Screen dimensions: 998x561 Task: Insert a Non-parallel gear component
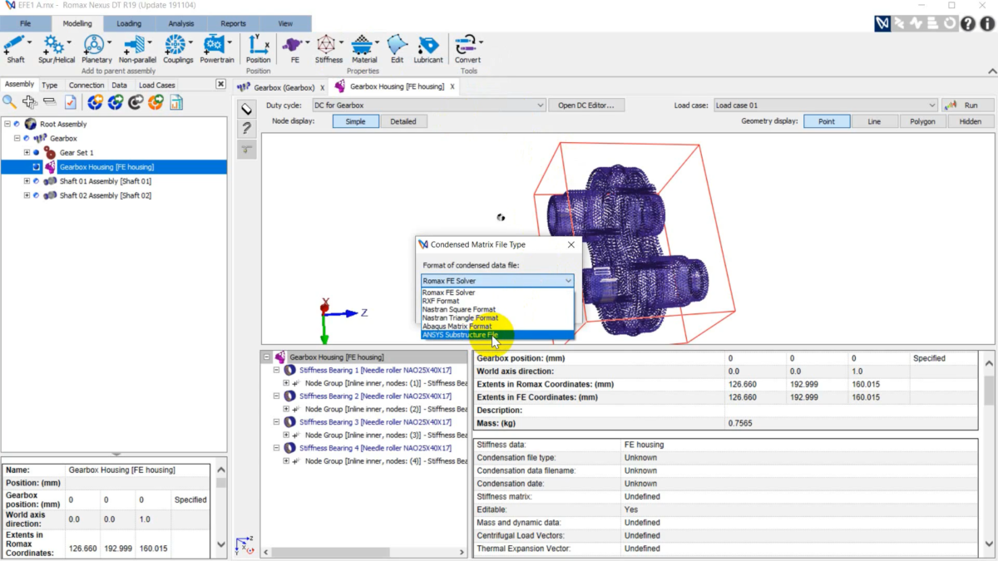click(x=137, y=49)
